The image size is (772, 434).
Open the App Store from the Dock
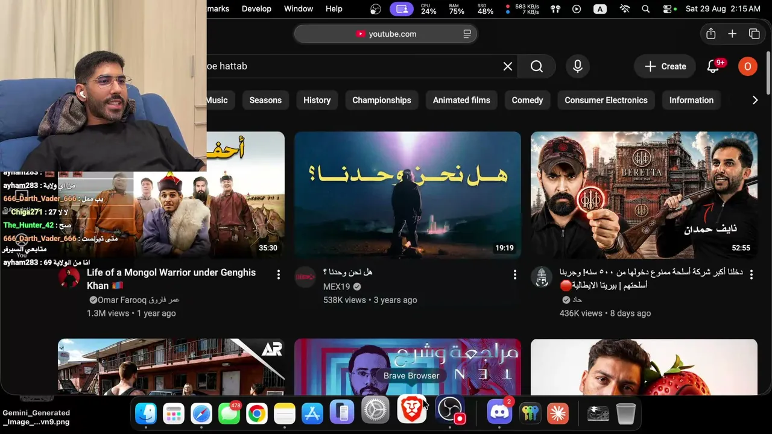(x=312, y=413)
